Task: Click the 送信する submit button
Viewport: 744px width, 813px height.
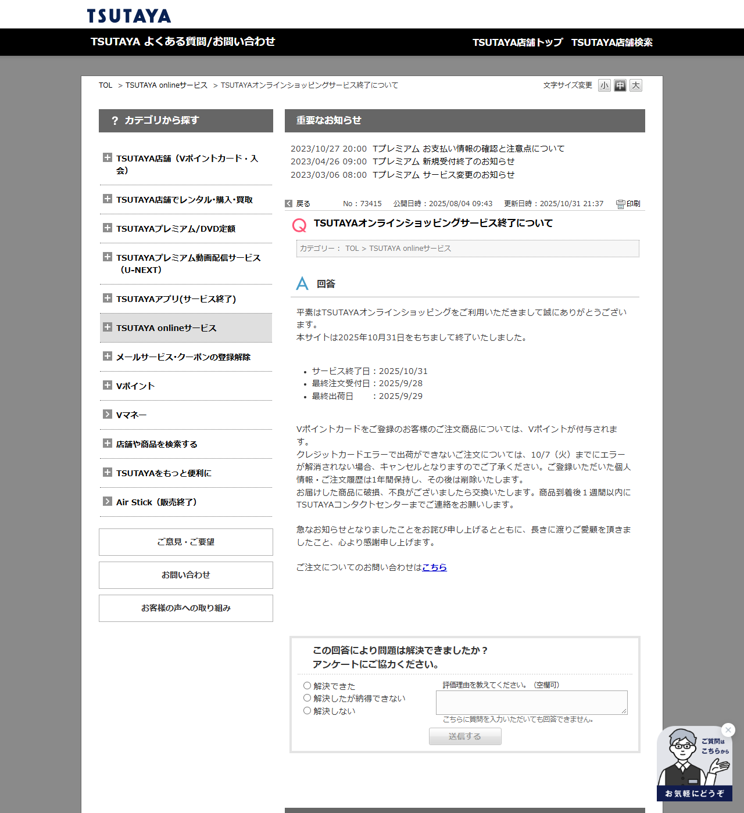Action: (465, 736)
